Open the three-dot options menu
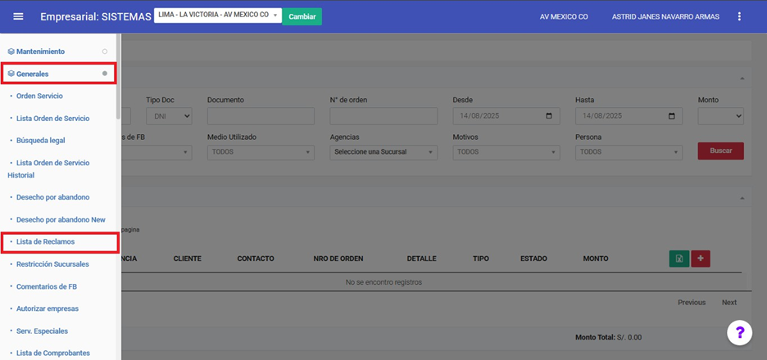Viewport: 767px width, 360px height. coord(739,16)
